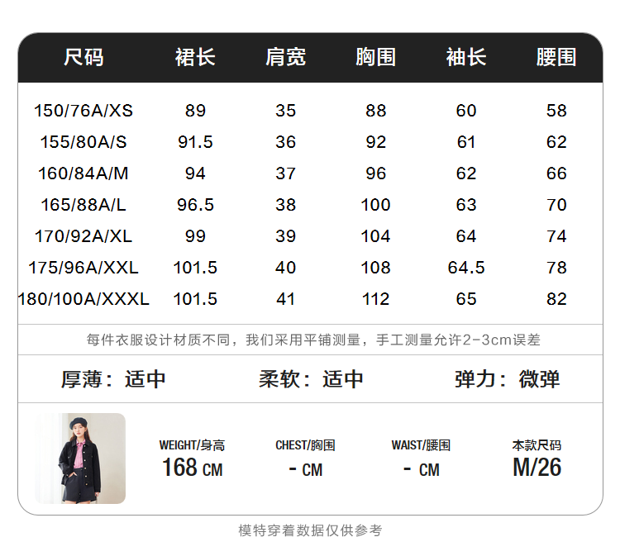Click waist value 66 in M row
620x537 pixels.
[556, 173]
